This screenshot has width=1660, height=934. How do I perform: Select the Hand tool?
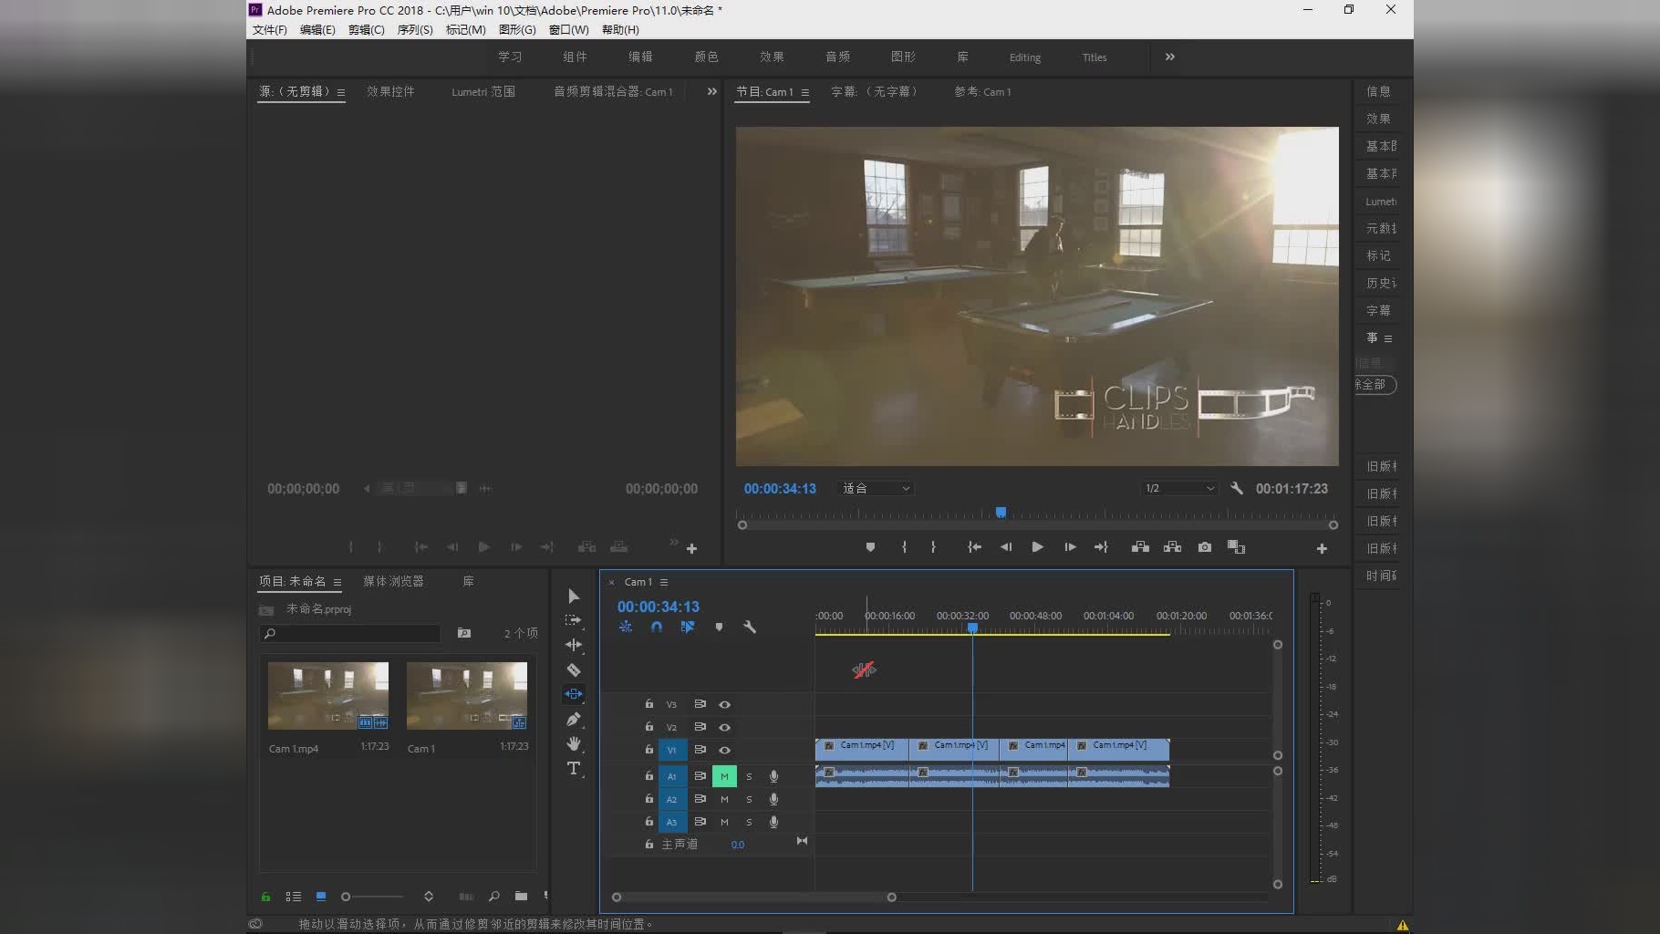(x=574, y=743)
